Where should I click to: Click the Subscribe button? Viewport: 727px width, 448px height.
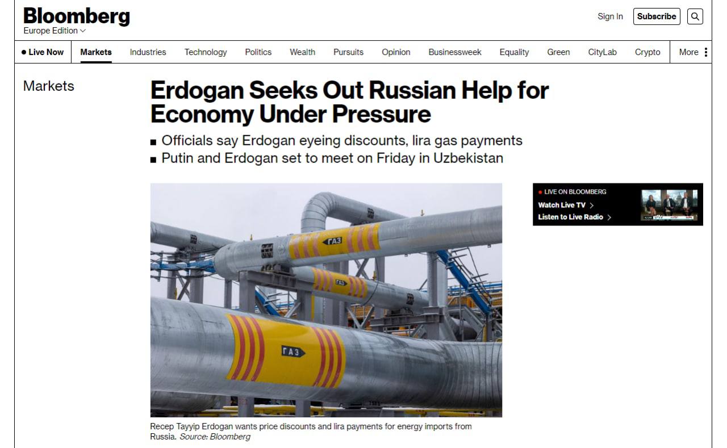(657, 16)
